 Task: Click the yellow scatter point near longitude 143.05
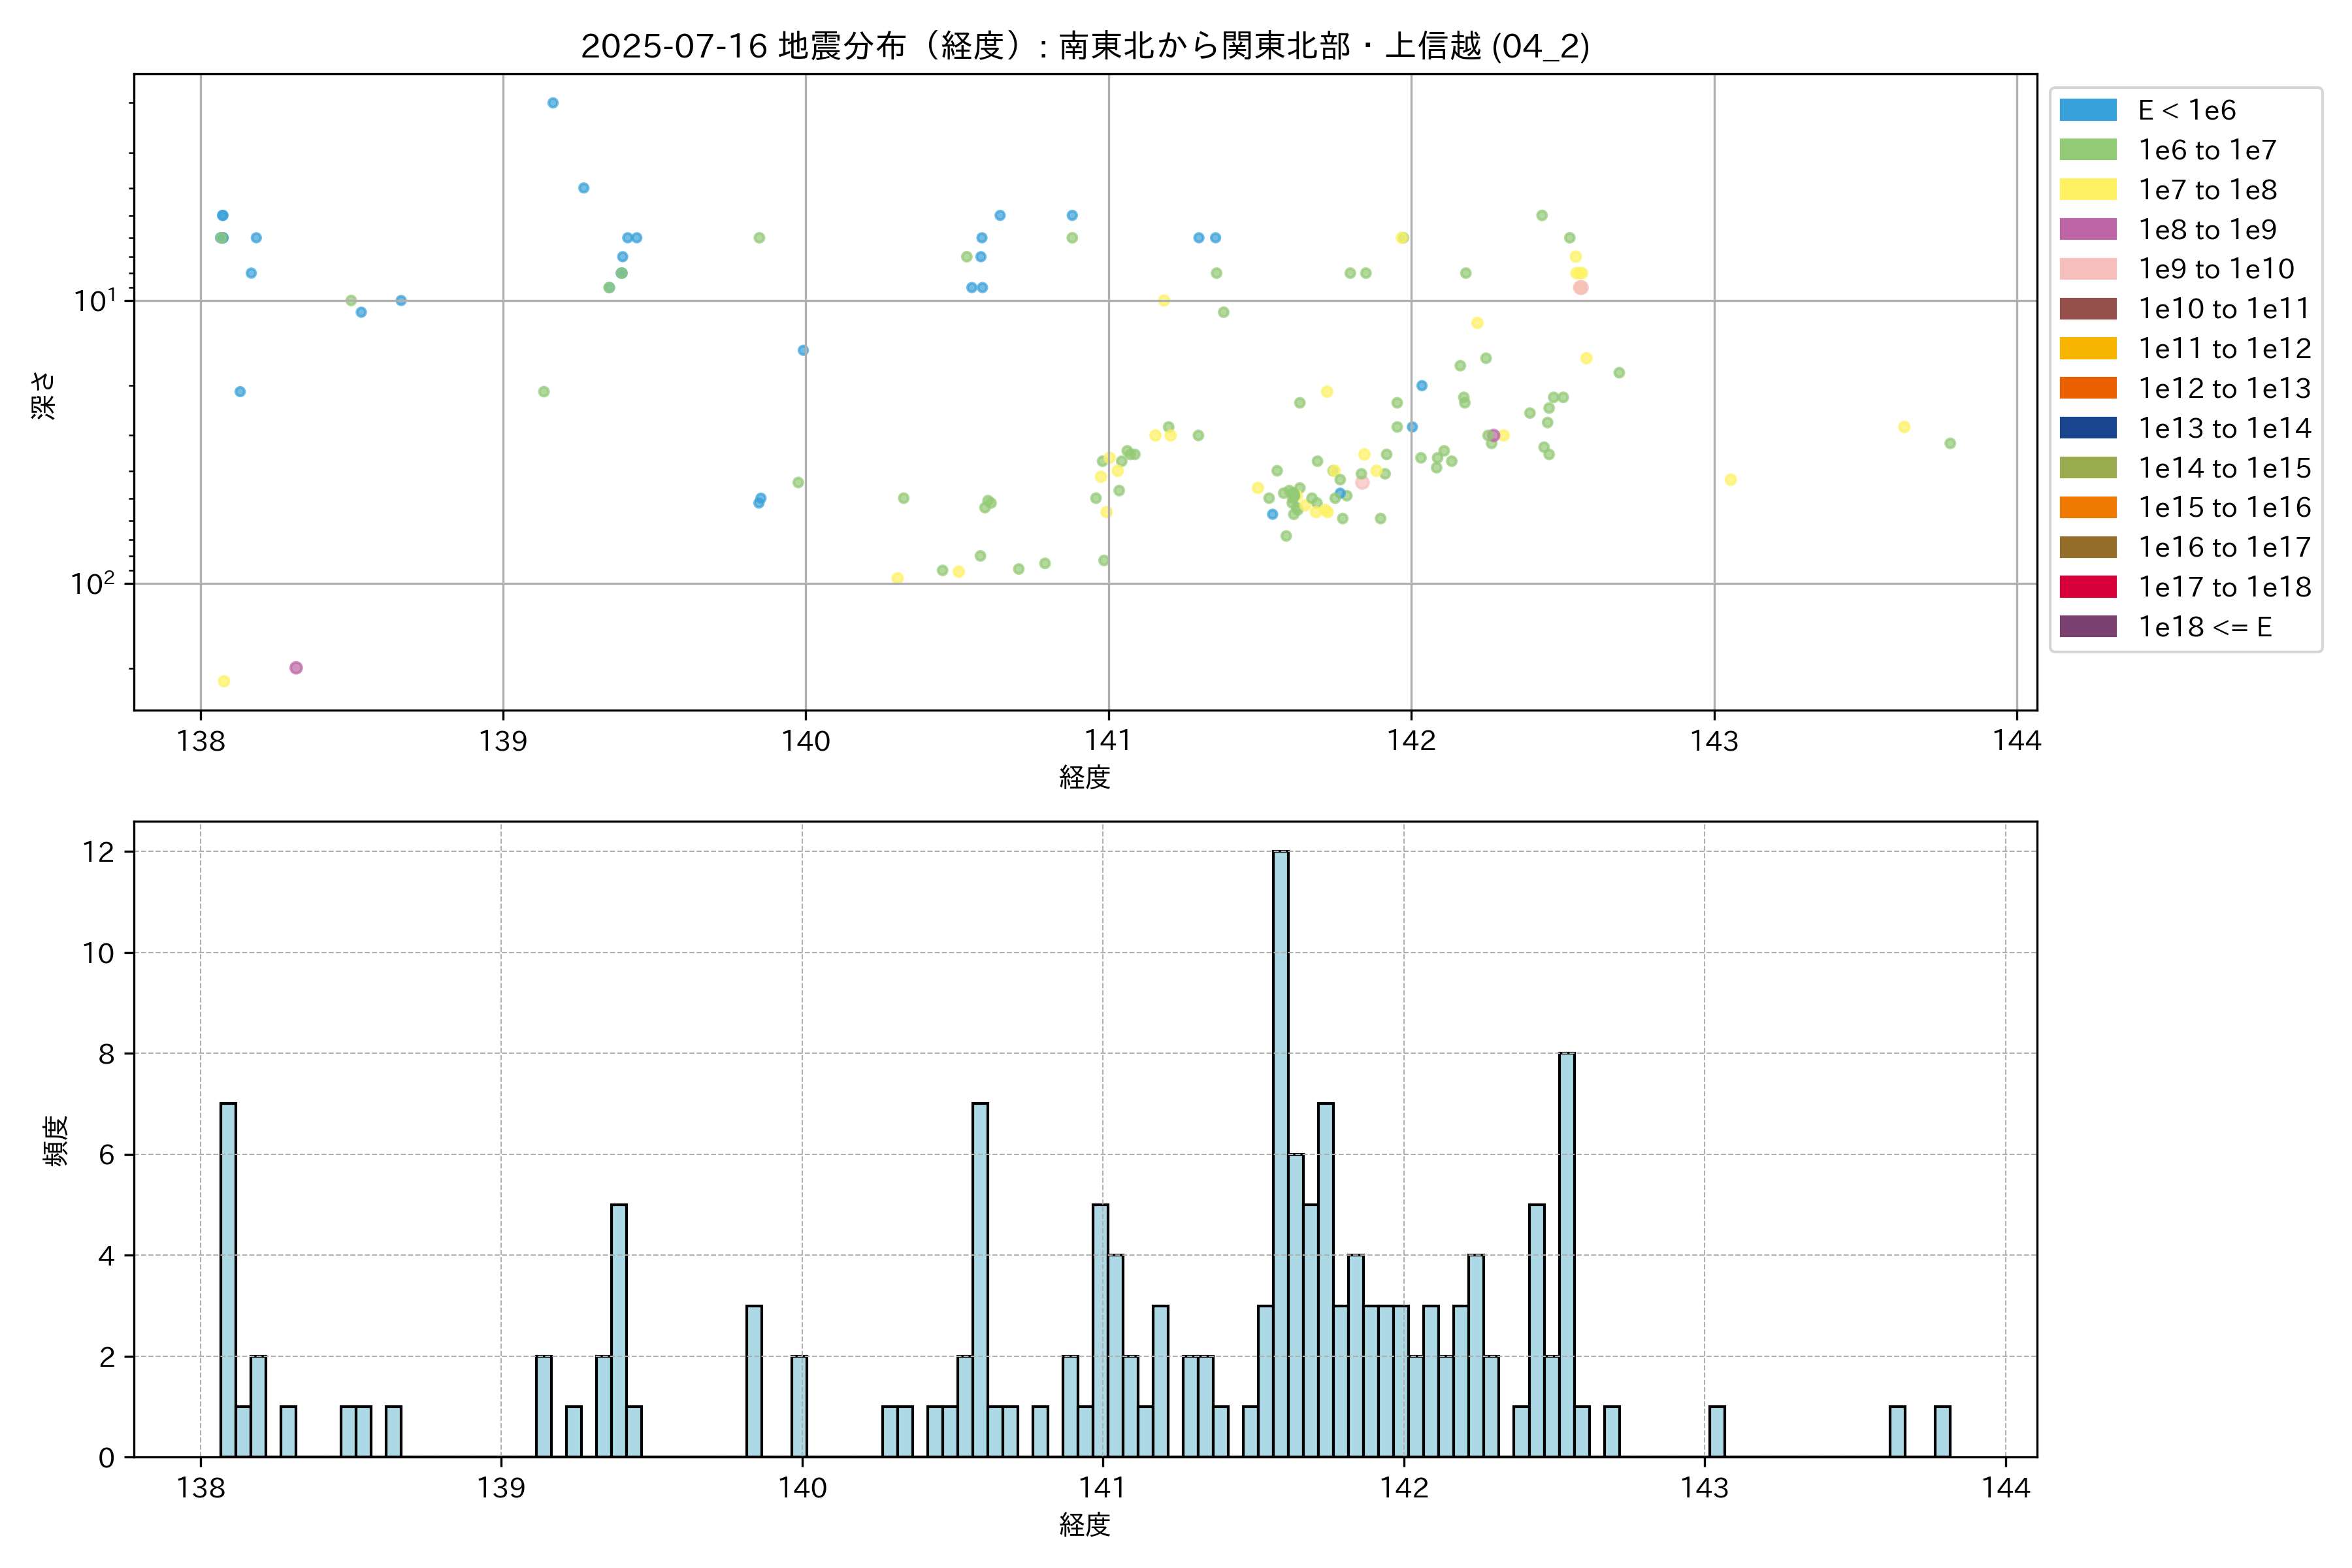[x=1731, y=480]
